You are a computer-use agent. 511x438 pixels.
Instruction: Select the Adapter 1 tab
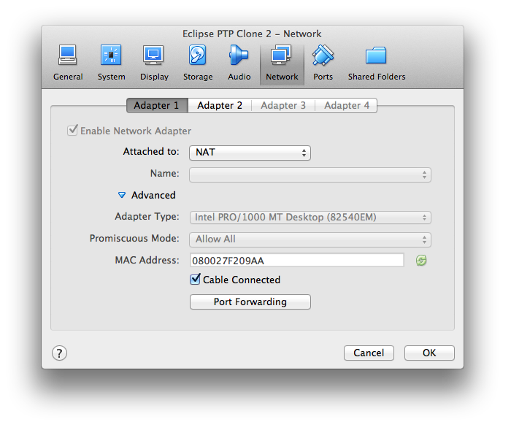(x=156, y=105)
